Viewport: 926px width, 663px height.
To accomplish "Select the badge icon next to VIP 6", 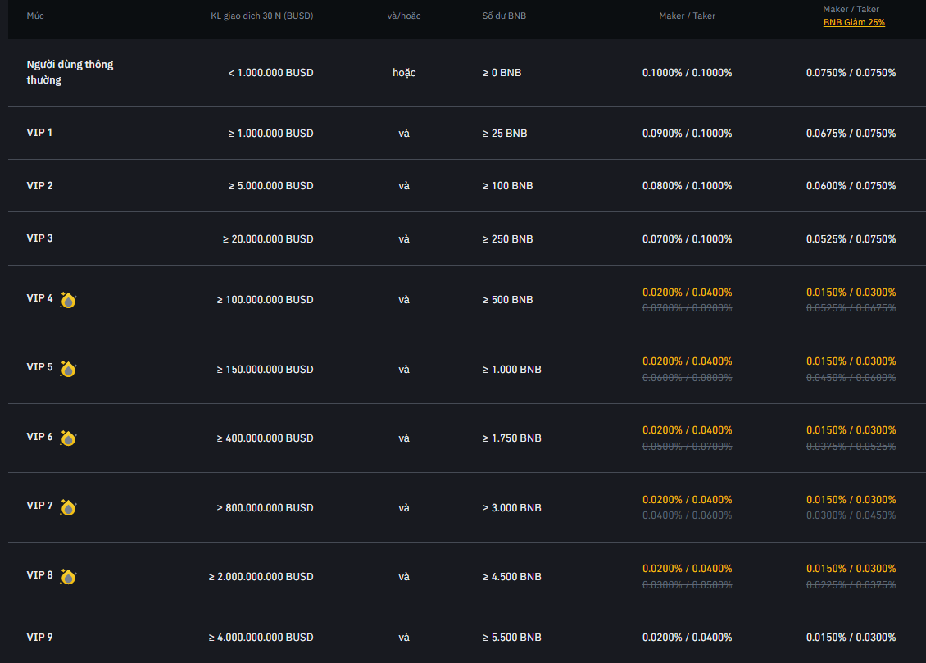I will pyautogui.click(x=68, y=438).
